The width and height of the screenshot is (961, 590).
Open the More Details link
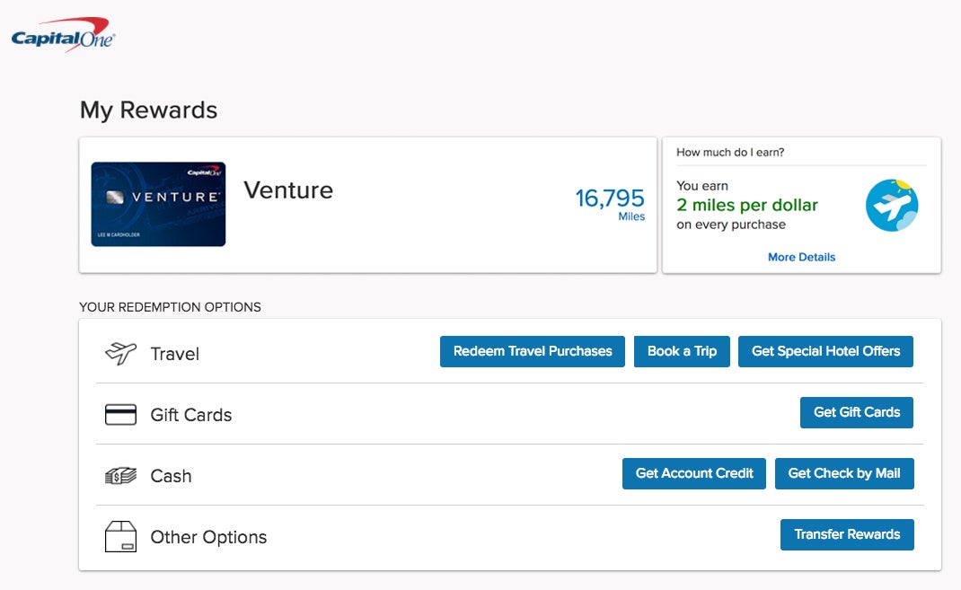coord(801,257)
